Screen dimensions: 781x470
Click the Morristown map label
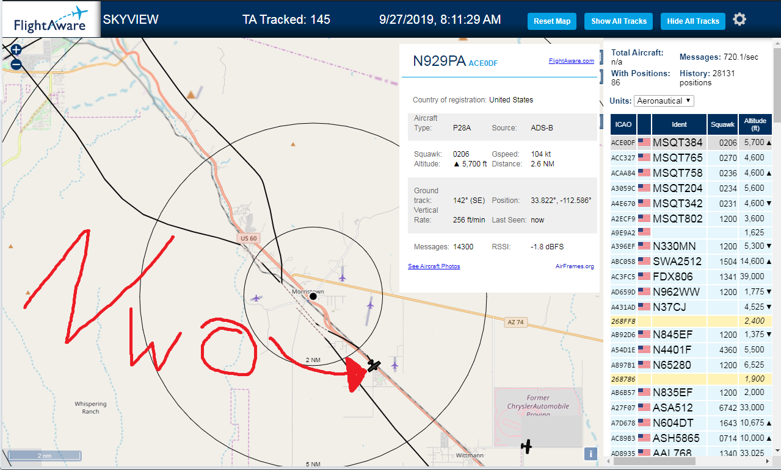pos(307,292)
